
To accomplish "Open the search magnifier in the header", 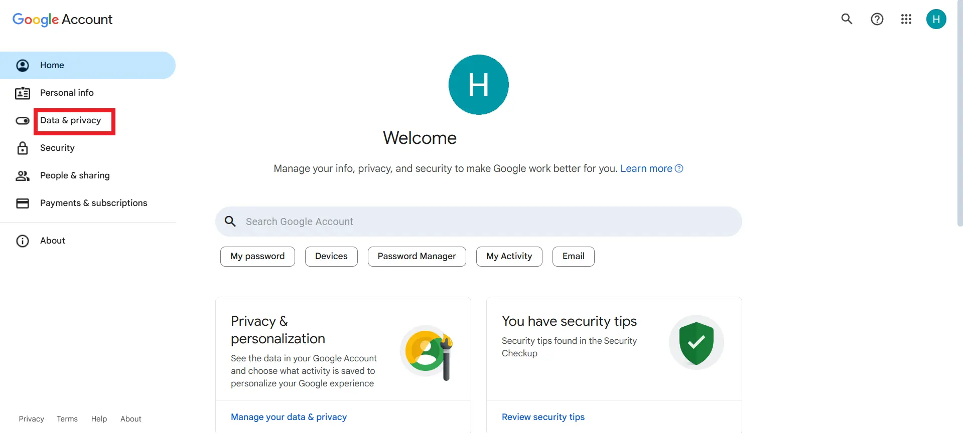I will [847, 19].
